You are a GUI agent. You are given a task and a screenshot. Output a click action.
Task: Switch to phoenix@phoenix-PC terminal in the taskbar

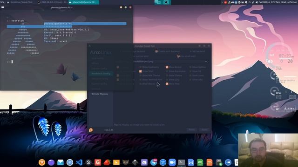pyautogui.click(x=84, y=2)
